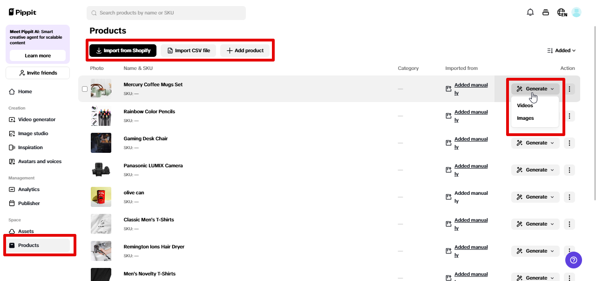Open Image studio in the sidebar
596x281 pixels.
tap(32, 133)
